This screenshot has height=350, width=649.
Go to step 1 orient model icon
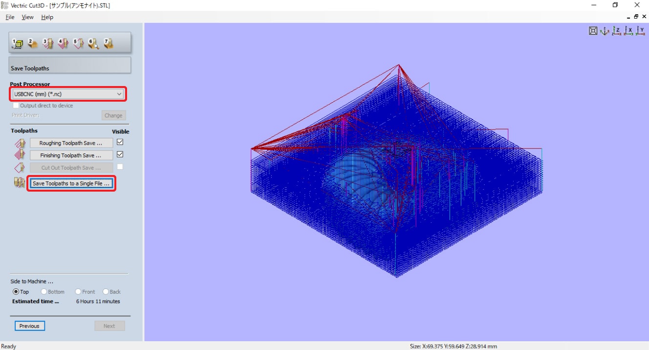point(18,44)
